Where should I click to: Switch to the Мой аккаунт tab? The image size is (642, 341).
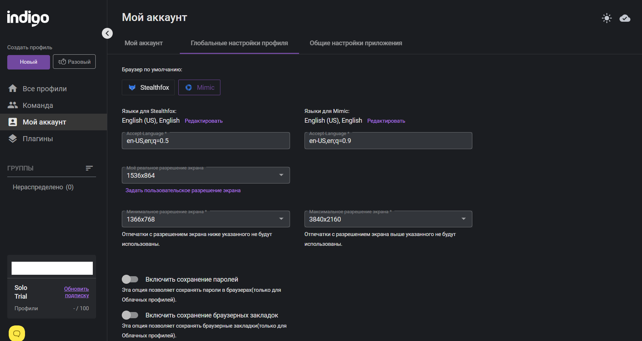pyautogui.click(x=144, y=43)
